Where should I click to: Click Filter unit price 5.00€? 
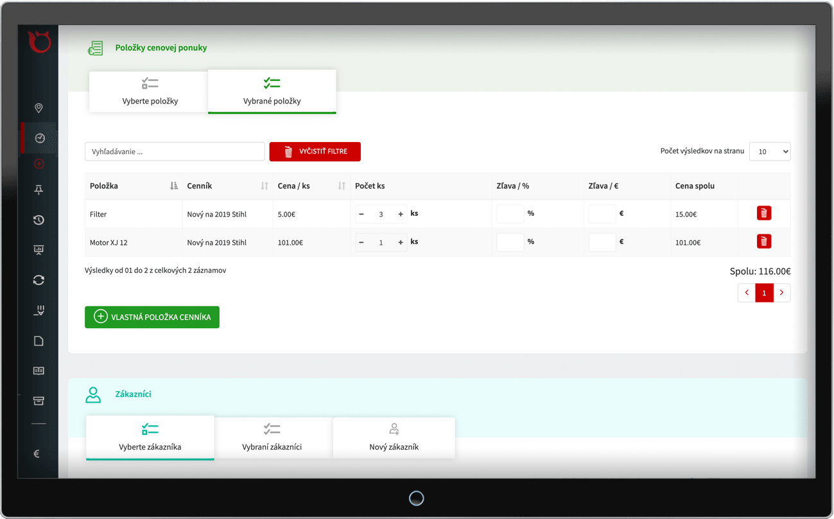pos(286,215)
